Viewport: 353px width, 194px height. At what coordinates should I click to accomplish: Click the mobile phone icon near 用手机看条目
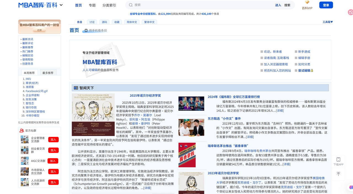coord(86,30)
